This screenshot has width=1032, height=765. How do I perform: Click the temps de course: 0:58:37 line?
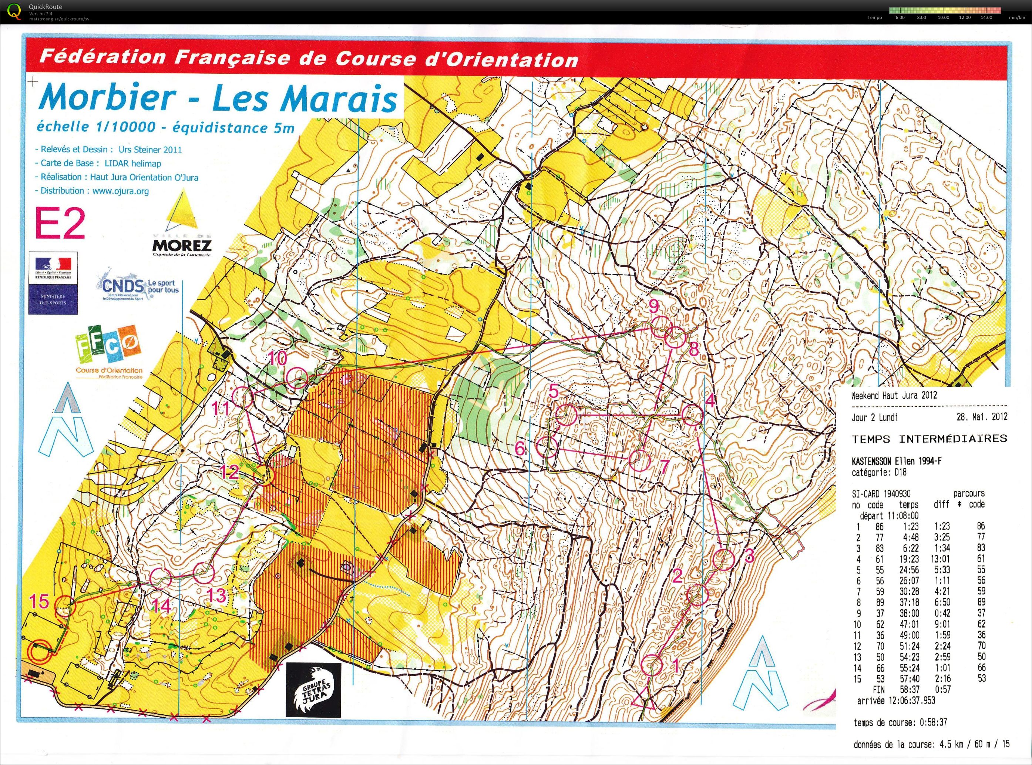(900, 722)
